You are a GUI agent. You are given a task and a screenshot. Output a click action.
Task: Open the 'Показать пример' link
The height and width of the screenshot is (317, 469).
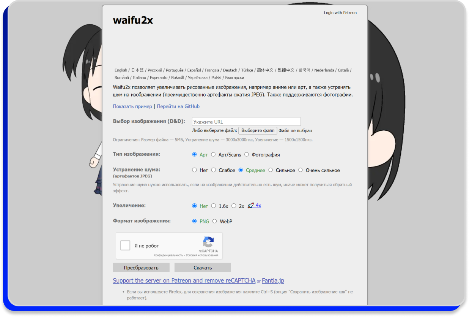click(x=132, y=106)
